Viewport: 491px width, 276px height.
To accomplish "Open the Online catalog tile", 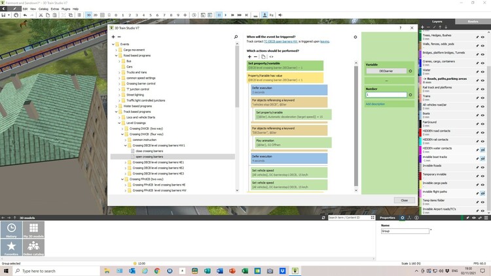I will [x=34, y=246].
